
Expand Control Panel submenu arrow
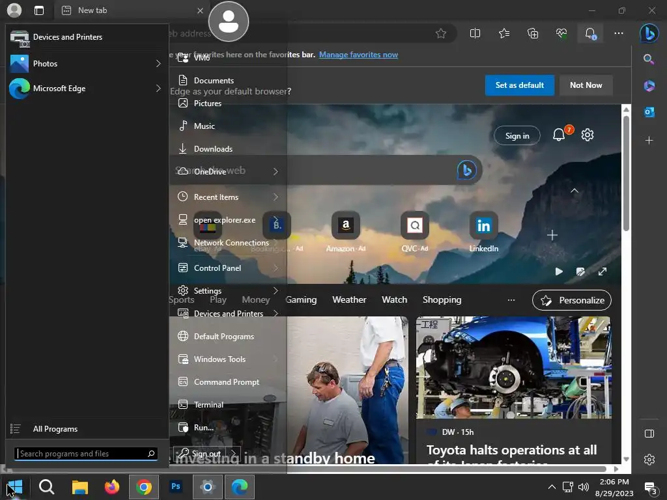point(276,268)
